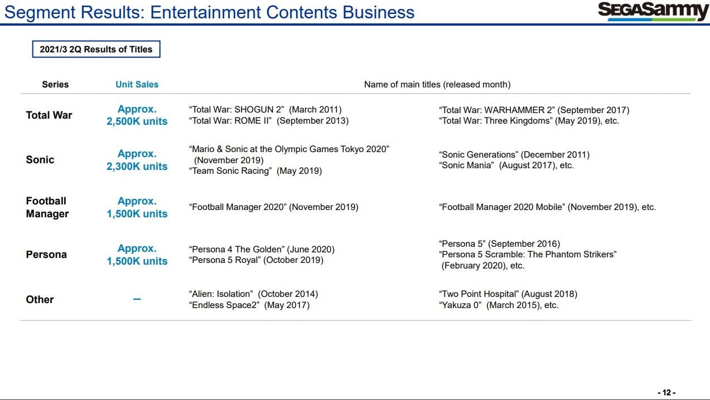Click 'Alien: Isolation' (October 2014)
710x400 pixels.
click(x=254, y=294)
